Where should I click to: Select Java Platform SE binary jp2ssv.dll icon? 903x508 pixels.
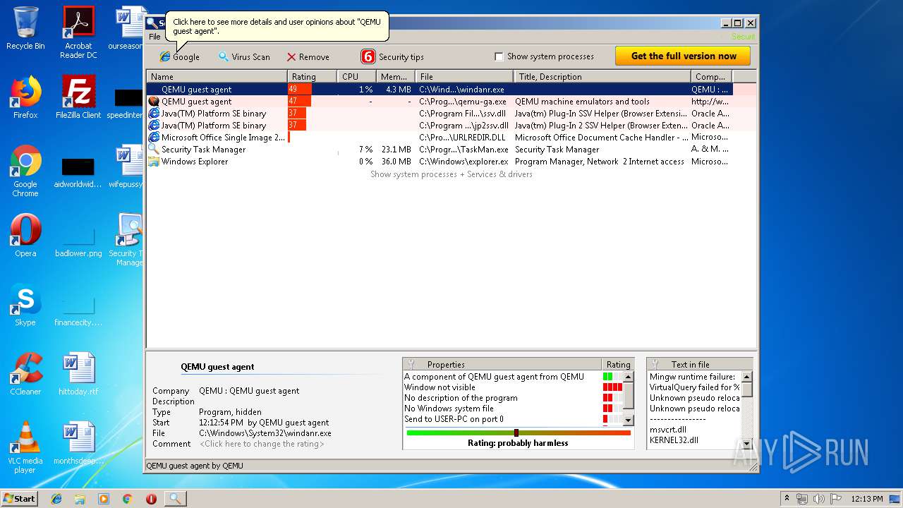pos(153,126)
